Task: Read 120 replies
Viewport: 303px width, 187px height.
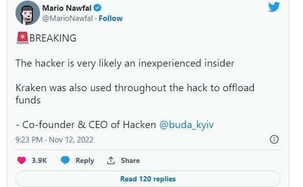Action: point(148,179)
